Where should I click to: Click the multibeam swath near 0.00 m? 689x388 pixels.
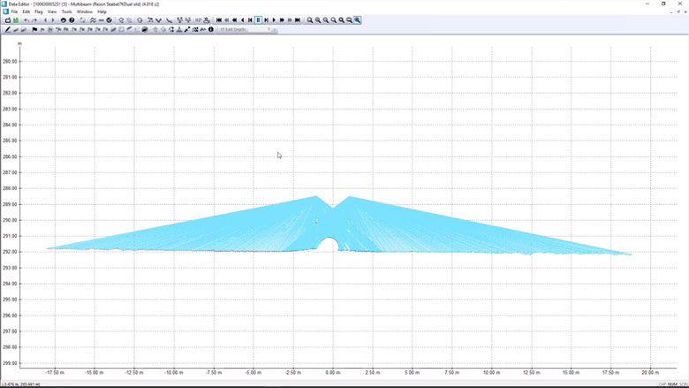[x=332, y=221]
